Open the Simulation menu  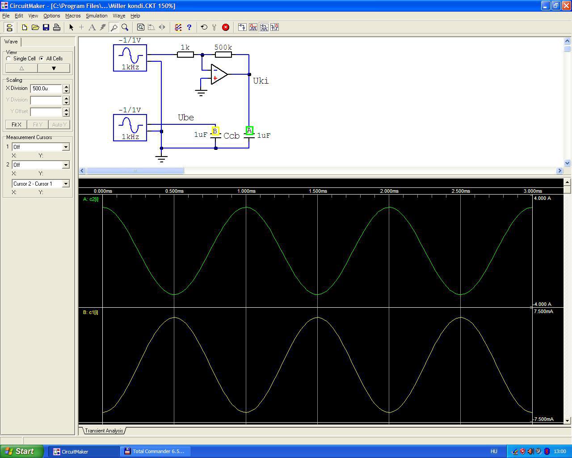click(97, 16)
